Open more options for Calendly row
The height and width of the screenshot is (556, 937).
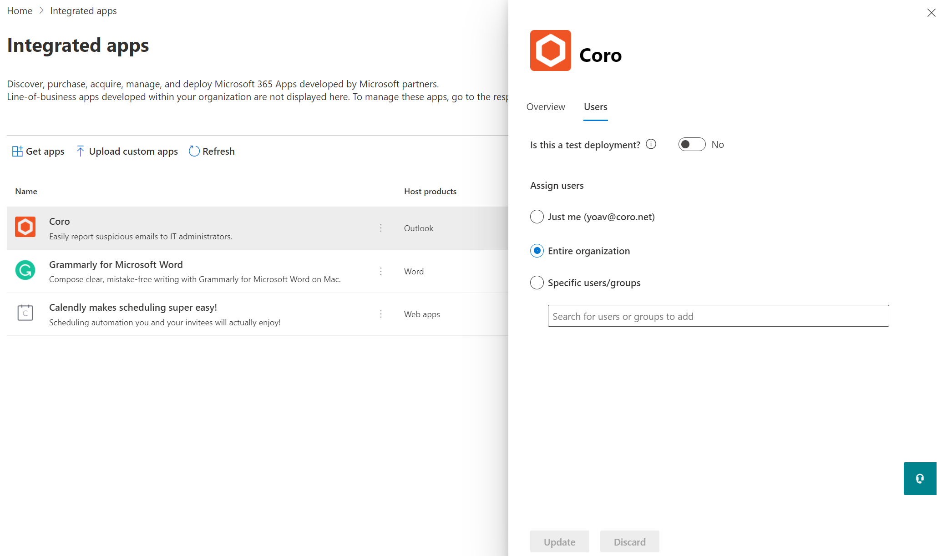[381, 314]
